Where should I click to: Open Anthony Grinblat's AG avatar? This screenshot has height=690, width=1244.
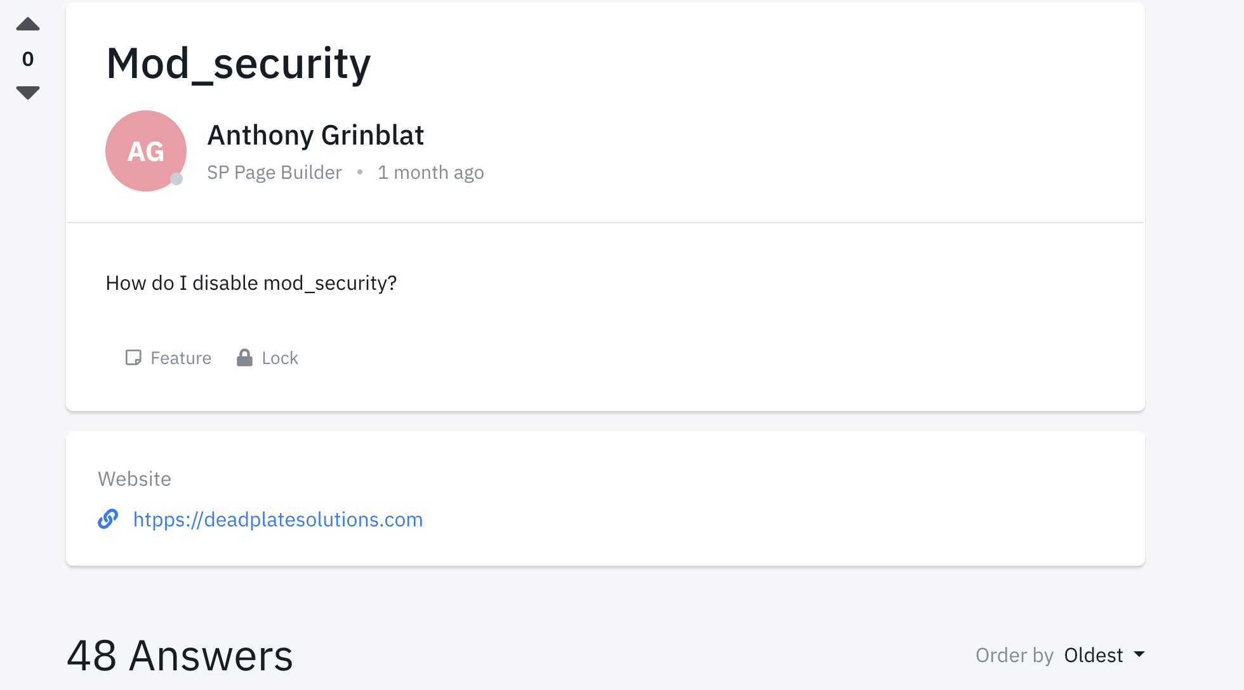[145, 151]
